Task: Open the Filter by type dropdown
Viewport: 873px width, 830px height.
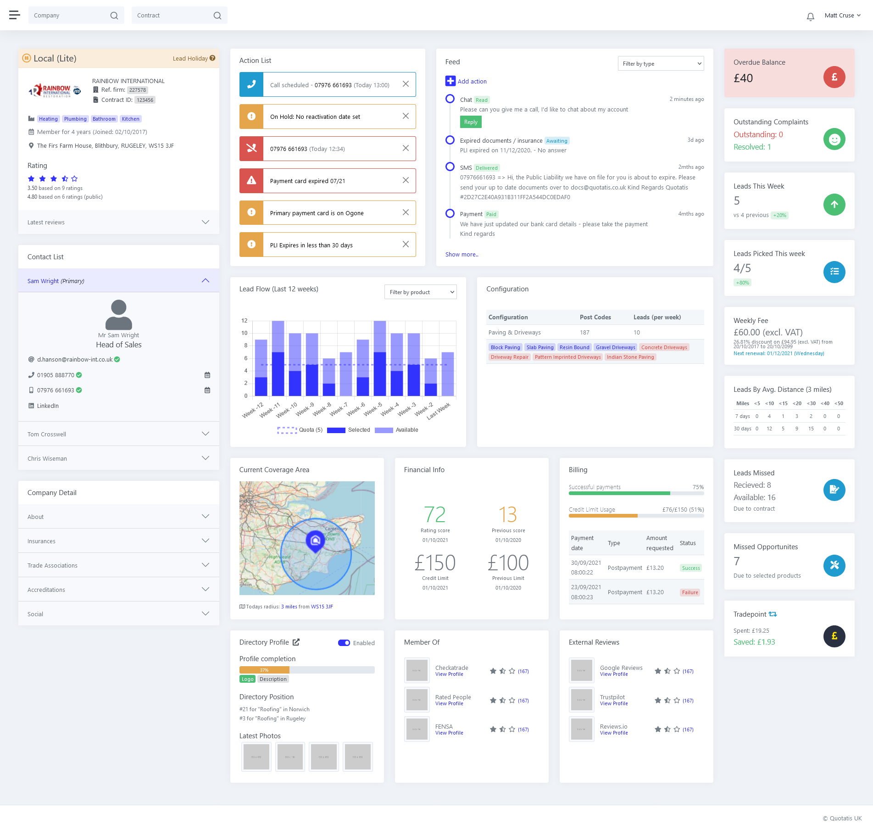Action: pos(661,64)
